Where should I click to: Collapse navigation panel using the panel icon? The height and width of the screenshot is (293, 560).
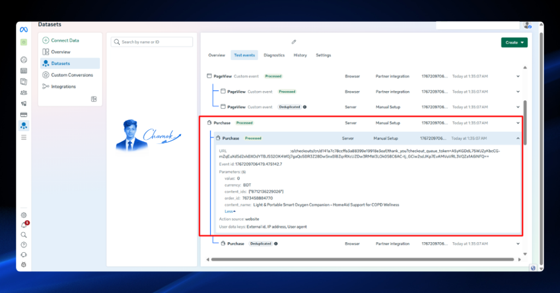[94, 99]
